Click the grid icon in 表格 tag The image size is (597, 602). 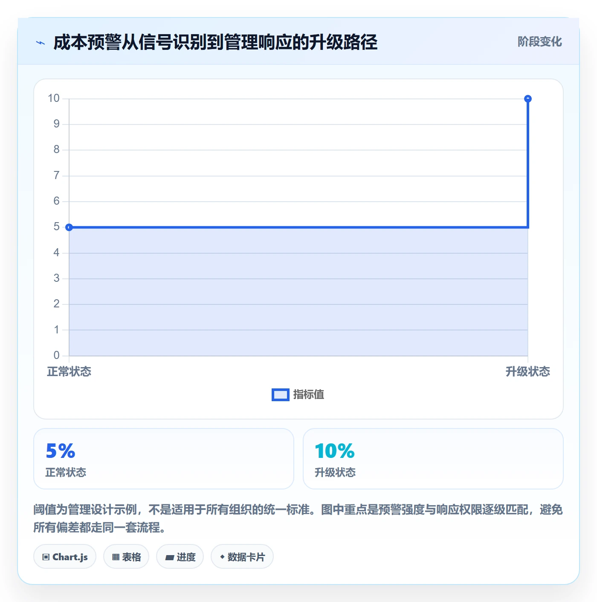coord(116,557)
